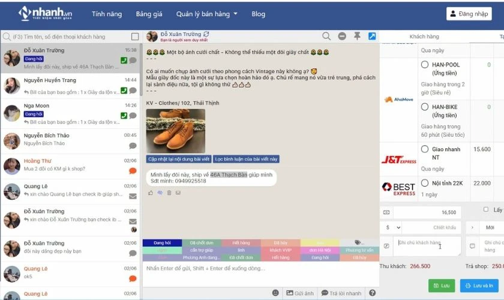Click the phone icon on the 15:38 conversation
504x300 pixels.
coord(124,61)
